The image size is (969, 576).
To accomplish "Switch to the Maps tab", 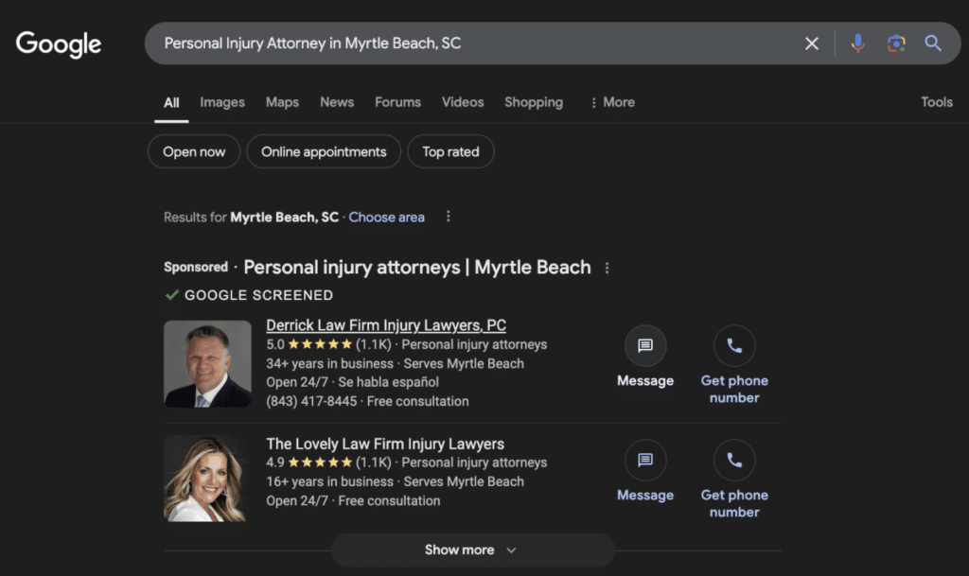I will coord(282,102).
